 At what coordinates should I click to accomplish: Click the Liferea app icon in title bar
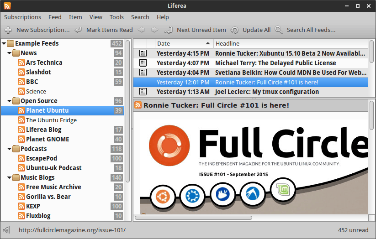[7, 6]
